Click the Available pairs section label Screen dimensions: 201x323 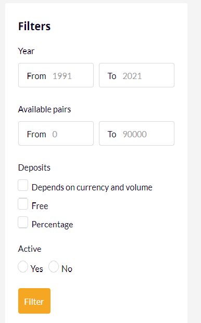[x=45, y=109]
